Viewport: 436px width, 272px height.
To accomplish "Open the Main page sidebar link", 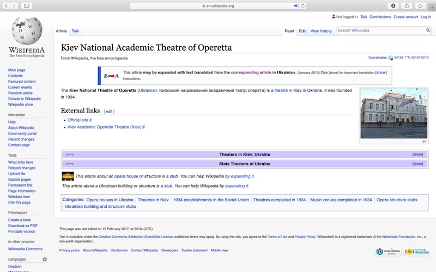I will (x=16, y=70).
